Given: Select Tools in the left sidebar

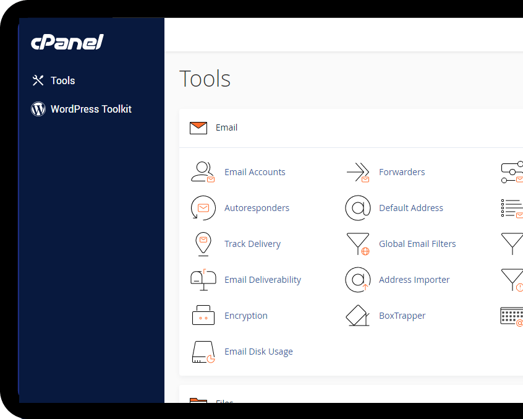Looking at the screenshot, I should point(62,80).
